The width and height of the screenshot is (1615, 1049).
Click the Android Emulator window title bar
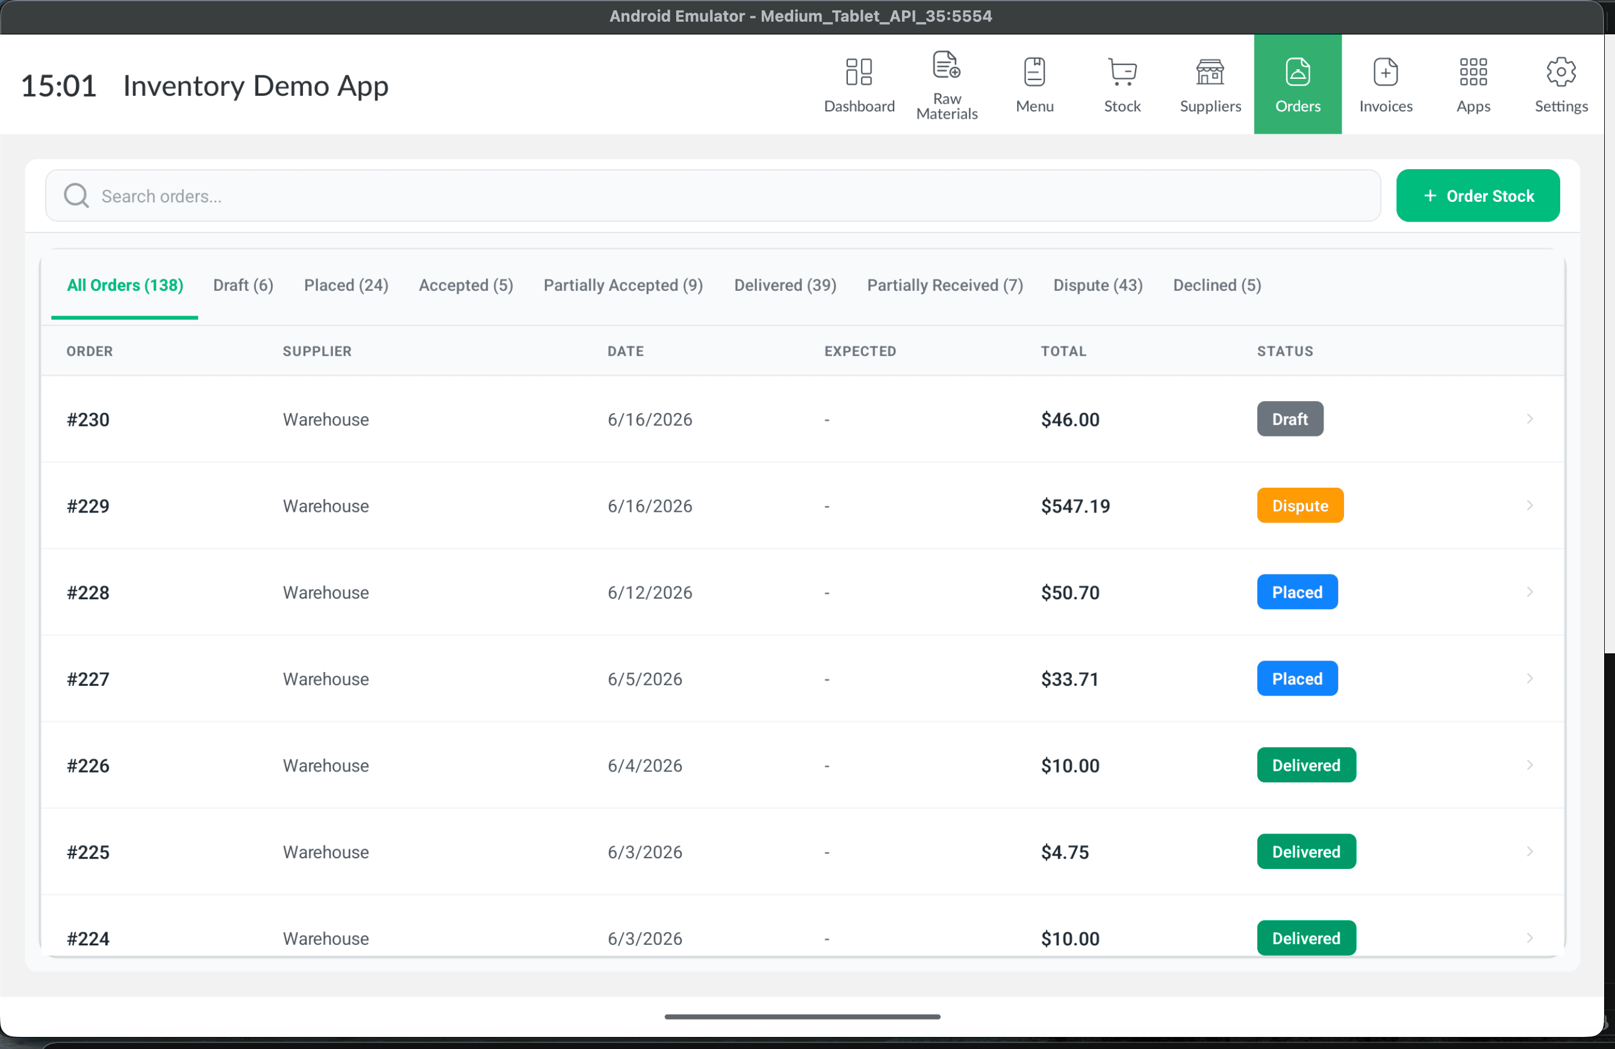(x=801, y=16)
